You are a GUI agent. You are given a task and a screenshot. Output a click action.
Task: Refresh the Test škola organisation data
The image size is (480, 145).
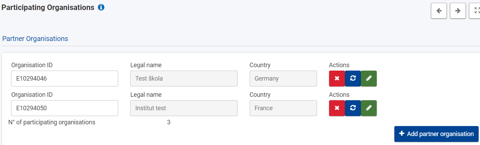coord(353,79)
